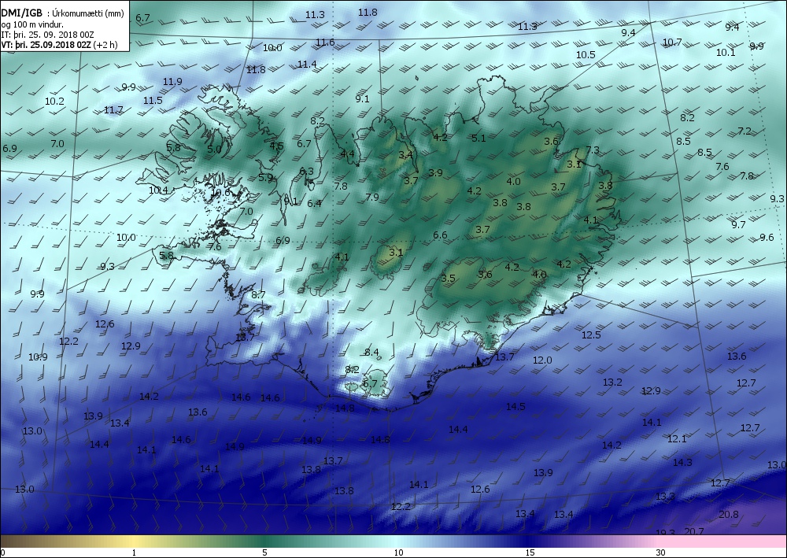Click the map value 11.5
The height and width of the screenshot is (558, 787).
pos(153,101)
